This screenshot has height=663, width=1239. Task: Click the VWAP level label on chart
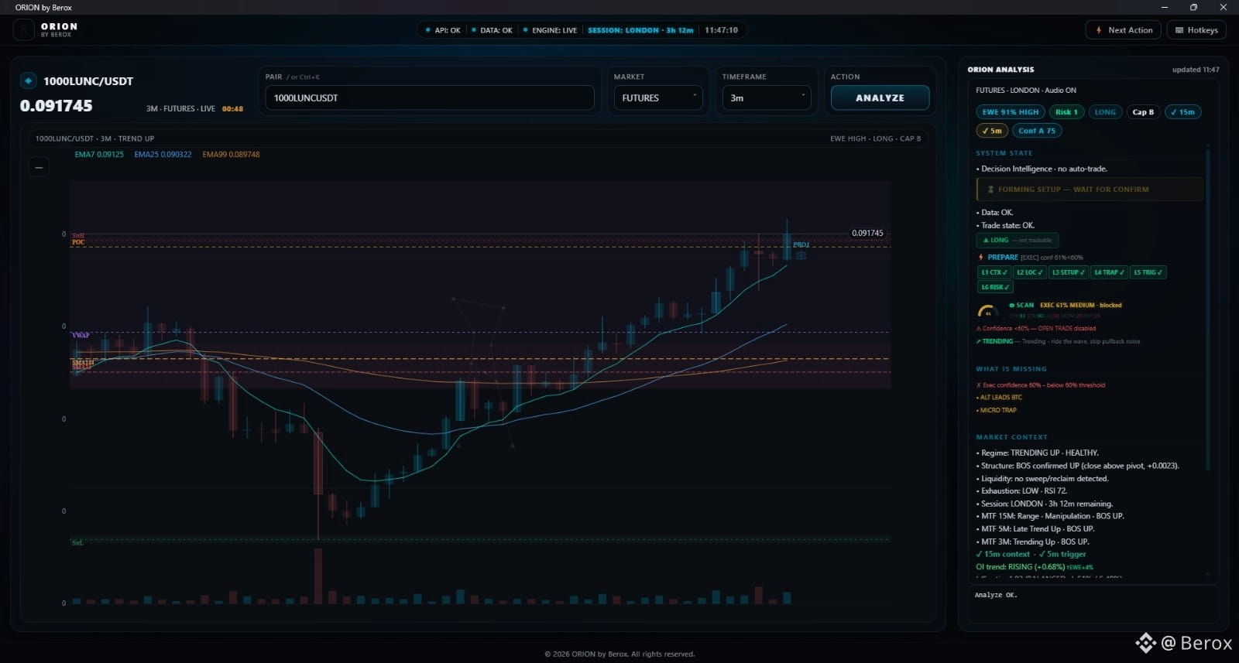(x=81, y=335)
